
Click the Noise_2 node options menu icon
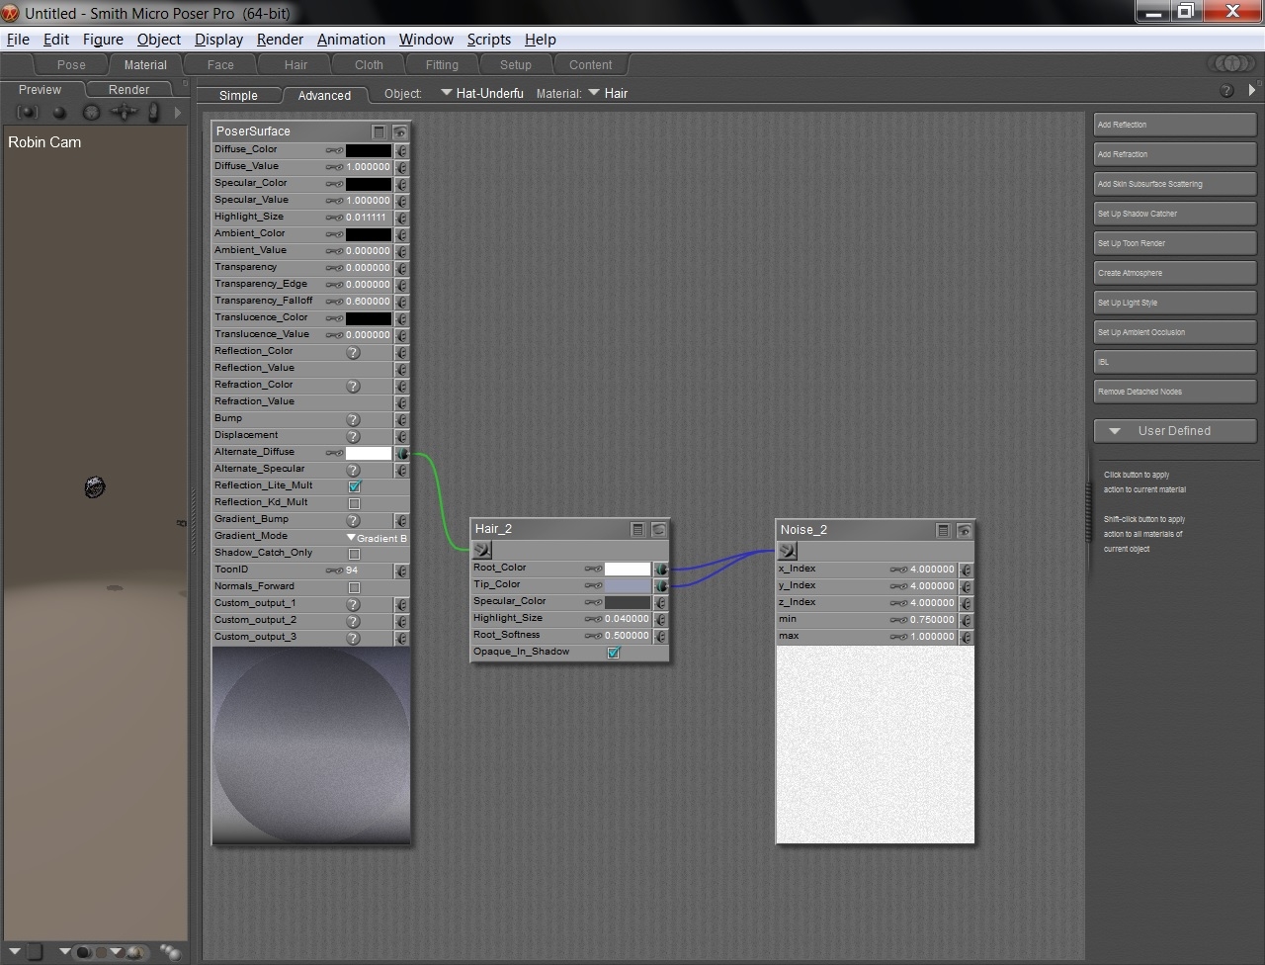943,531
